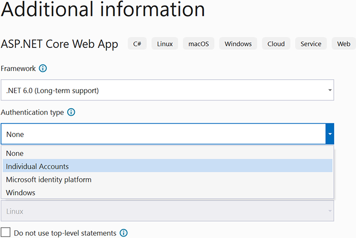Open the disabled Linux OS dropdown
Image resolution: width=356 pixels, height=238 pixels.
tap(167, 211)
